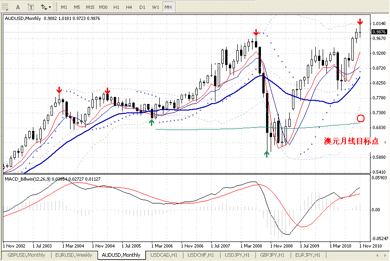This screenshot has height=261, width=390.
Task: Select the Text Label tool
Action: pos(31,7)
